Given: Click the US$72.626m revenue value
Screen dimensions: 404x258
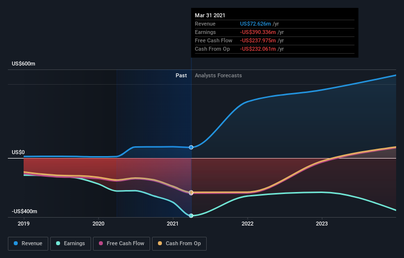Looking at the screenshot, I should [x=255, y=24].
